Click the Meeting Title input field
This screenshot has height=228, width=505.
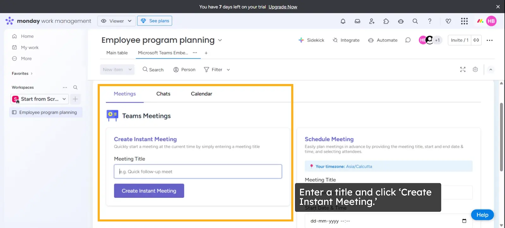pyautogui.click(x=198, y=171)
